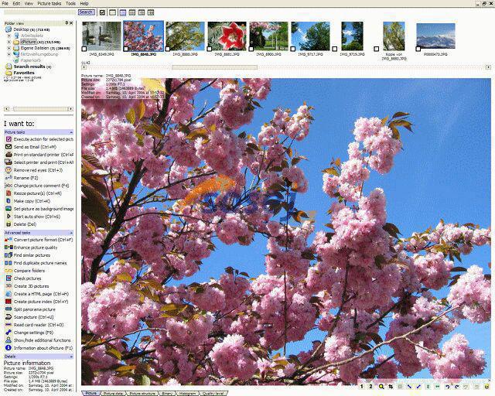This screenshot has height=396, width=495.
Task: Click the single window view toolbar icon
Action: tap(112, 12)
